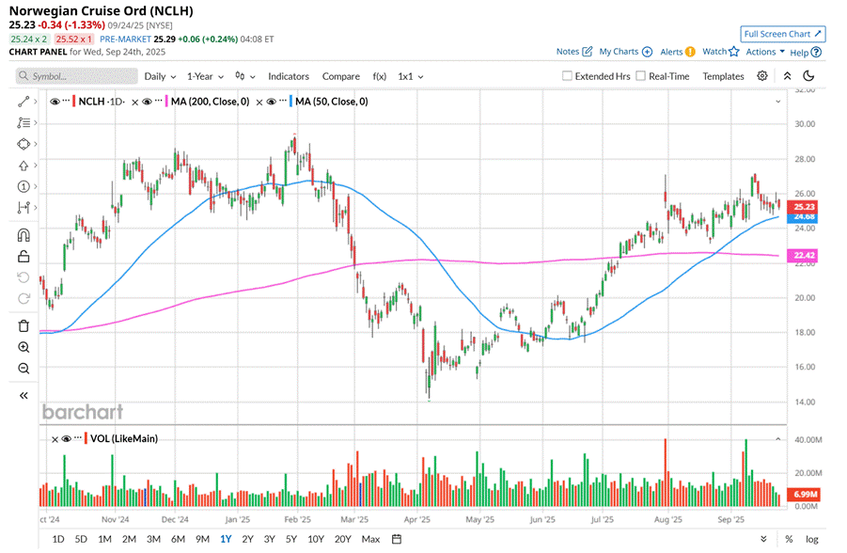Select the 6M time range
The height and width of the screenshot is (553, 847).
tap(178, 539)
